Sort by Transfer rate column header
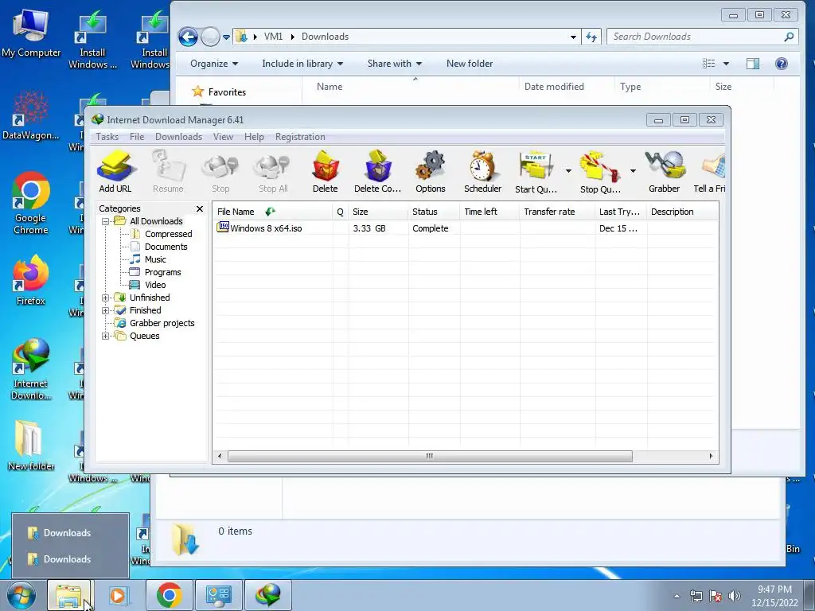815x611 pixels. [556, 212]
